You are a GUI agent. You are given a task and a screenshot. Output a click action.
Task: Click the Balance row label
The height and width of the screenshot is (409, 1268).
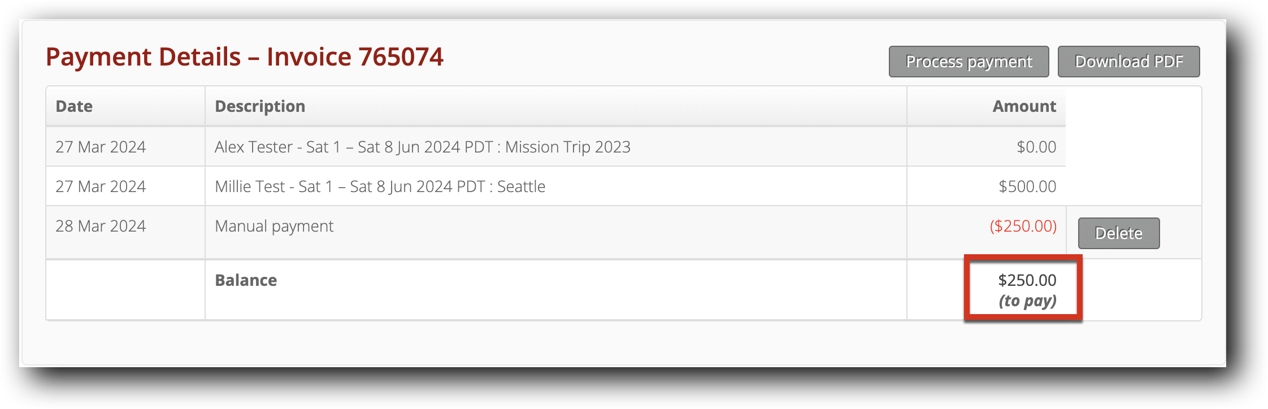pyautogui.click(x=245, y=280)
